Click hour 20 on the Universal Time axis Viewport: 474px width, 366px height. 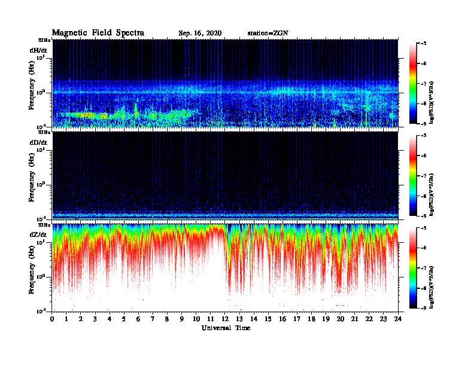tap(340, 319)
